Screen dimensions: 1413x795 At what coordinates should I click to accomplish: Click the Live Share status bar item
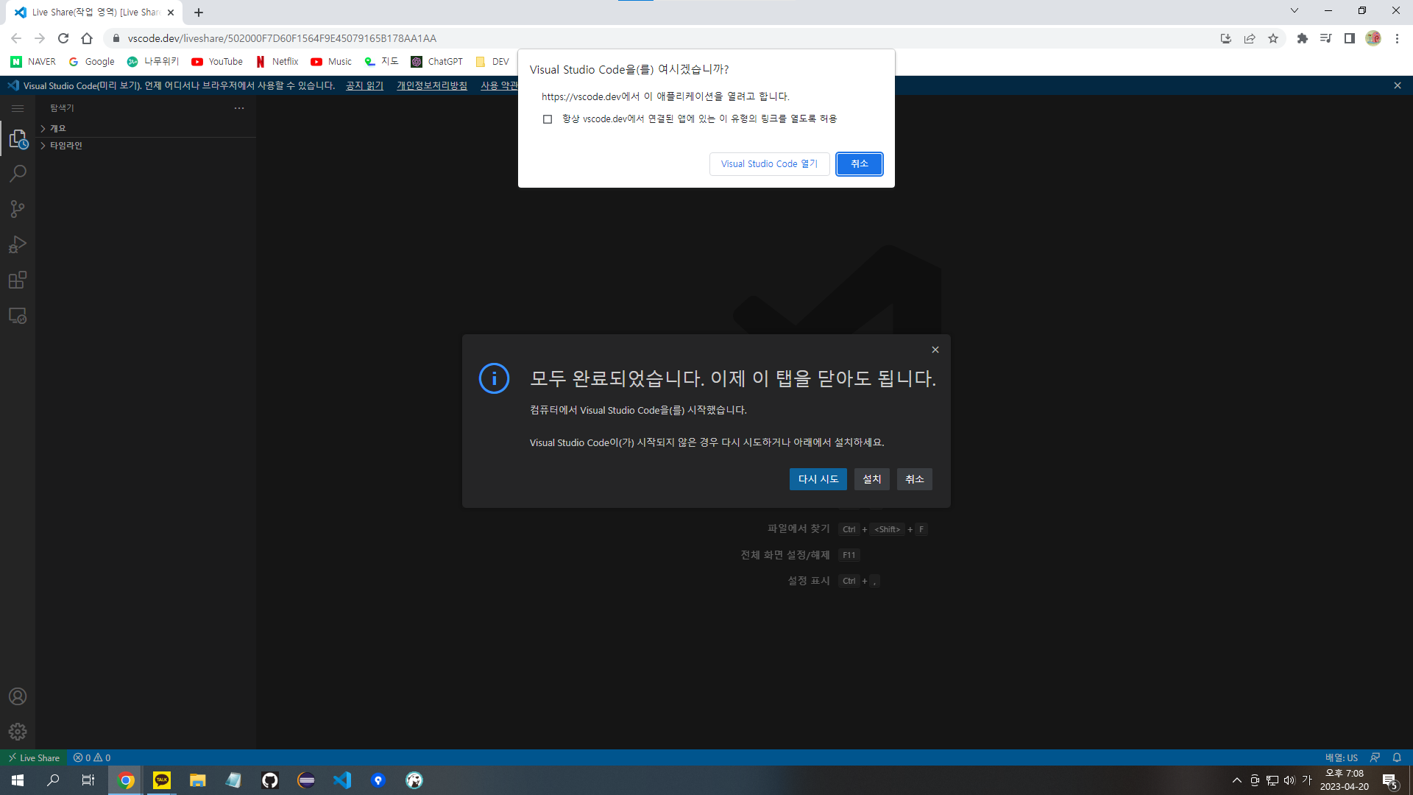click(34, 757)
